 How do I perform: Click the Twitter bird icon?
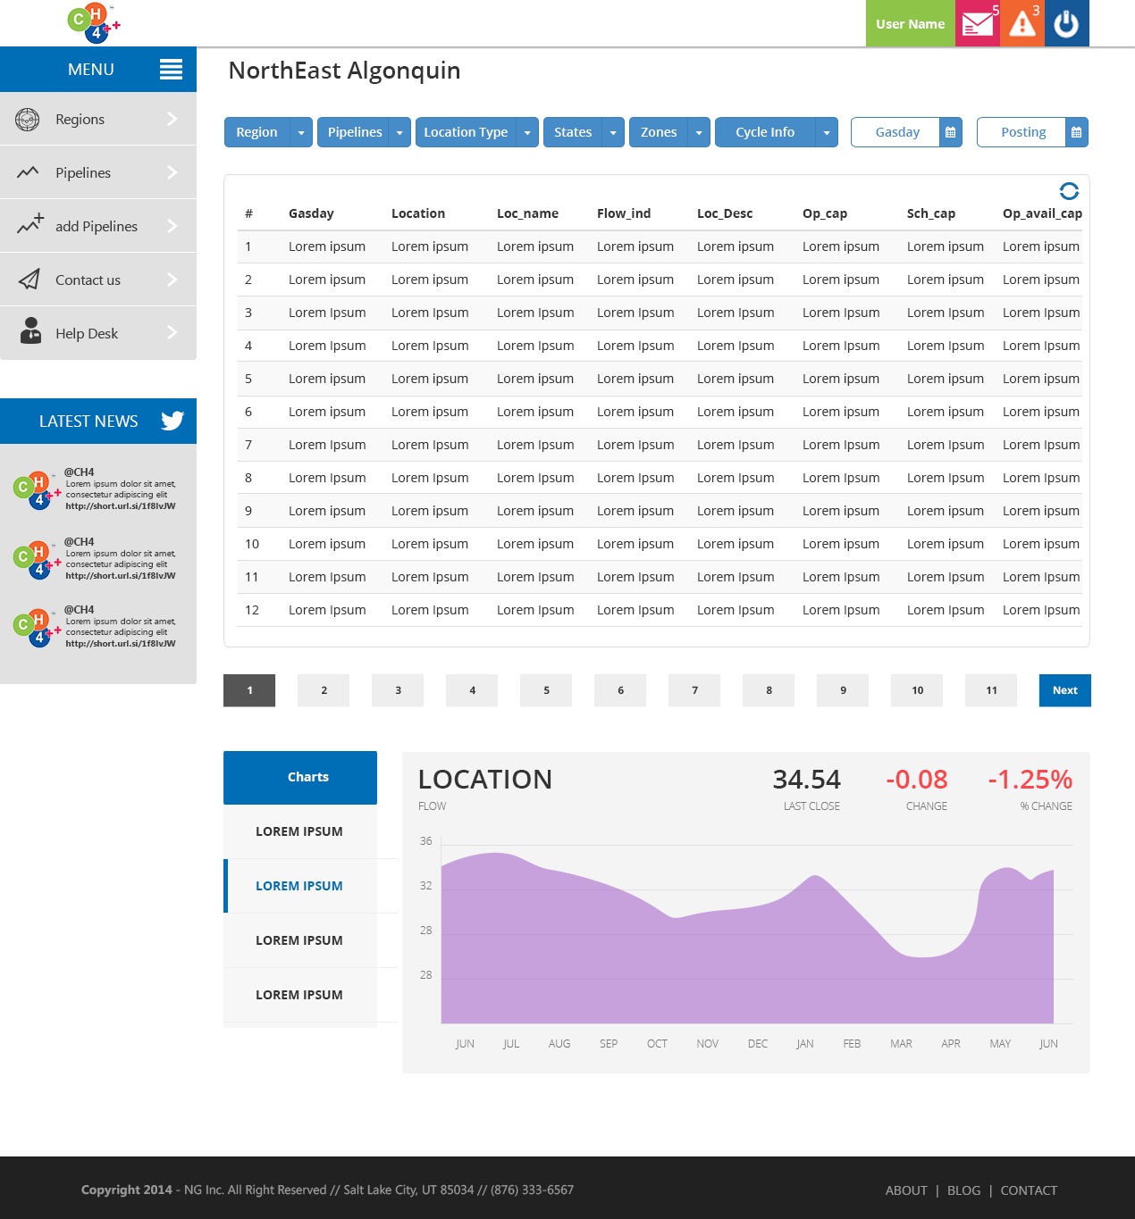[x=172, y=421]
